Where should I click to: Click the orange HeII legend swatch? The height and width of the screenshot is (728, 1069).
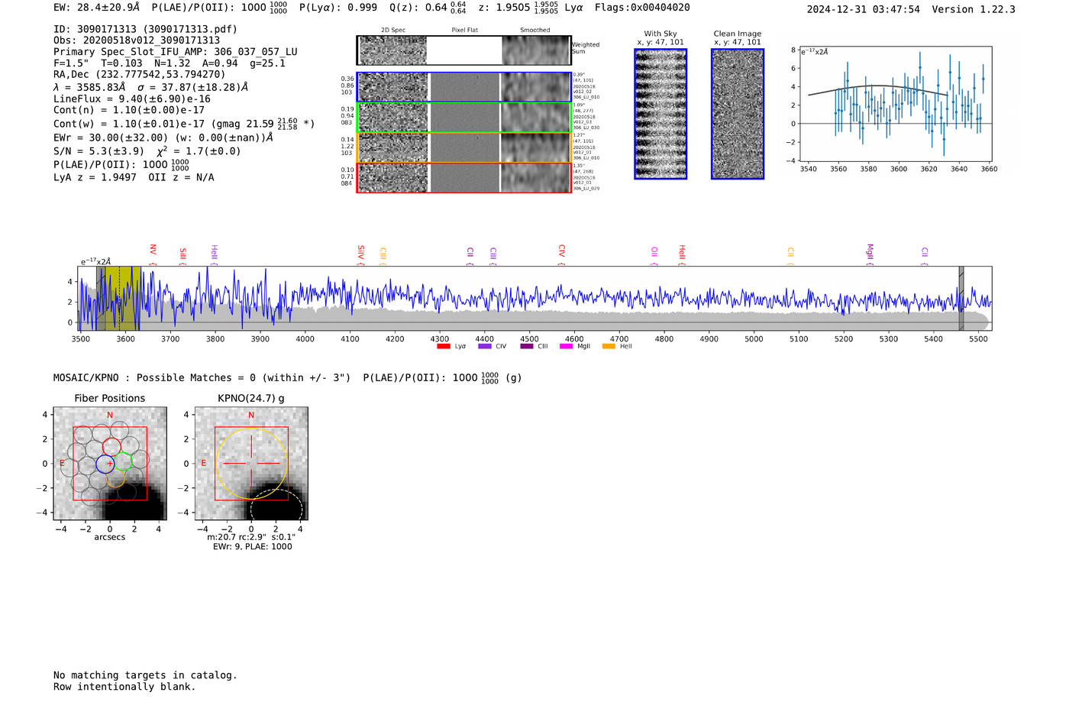pos(609,347)
